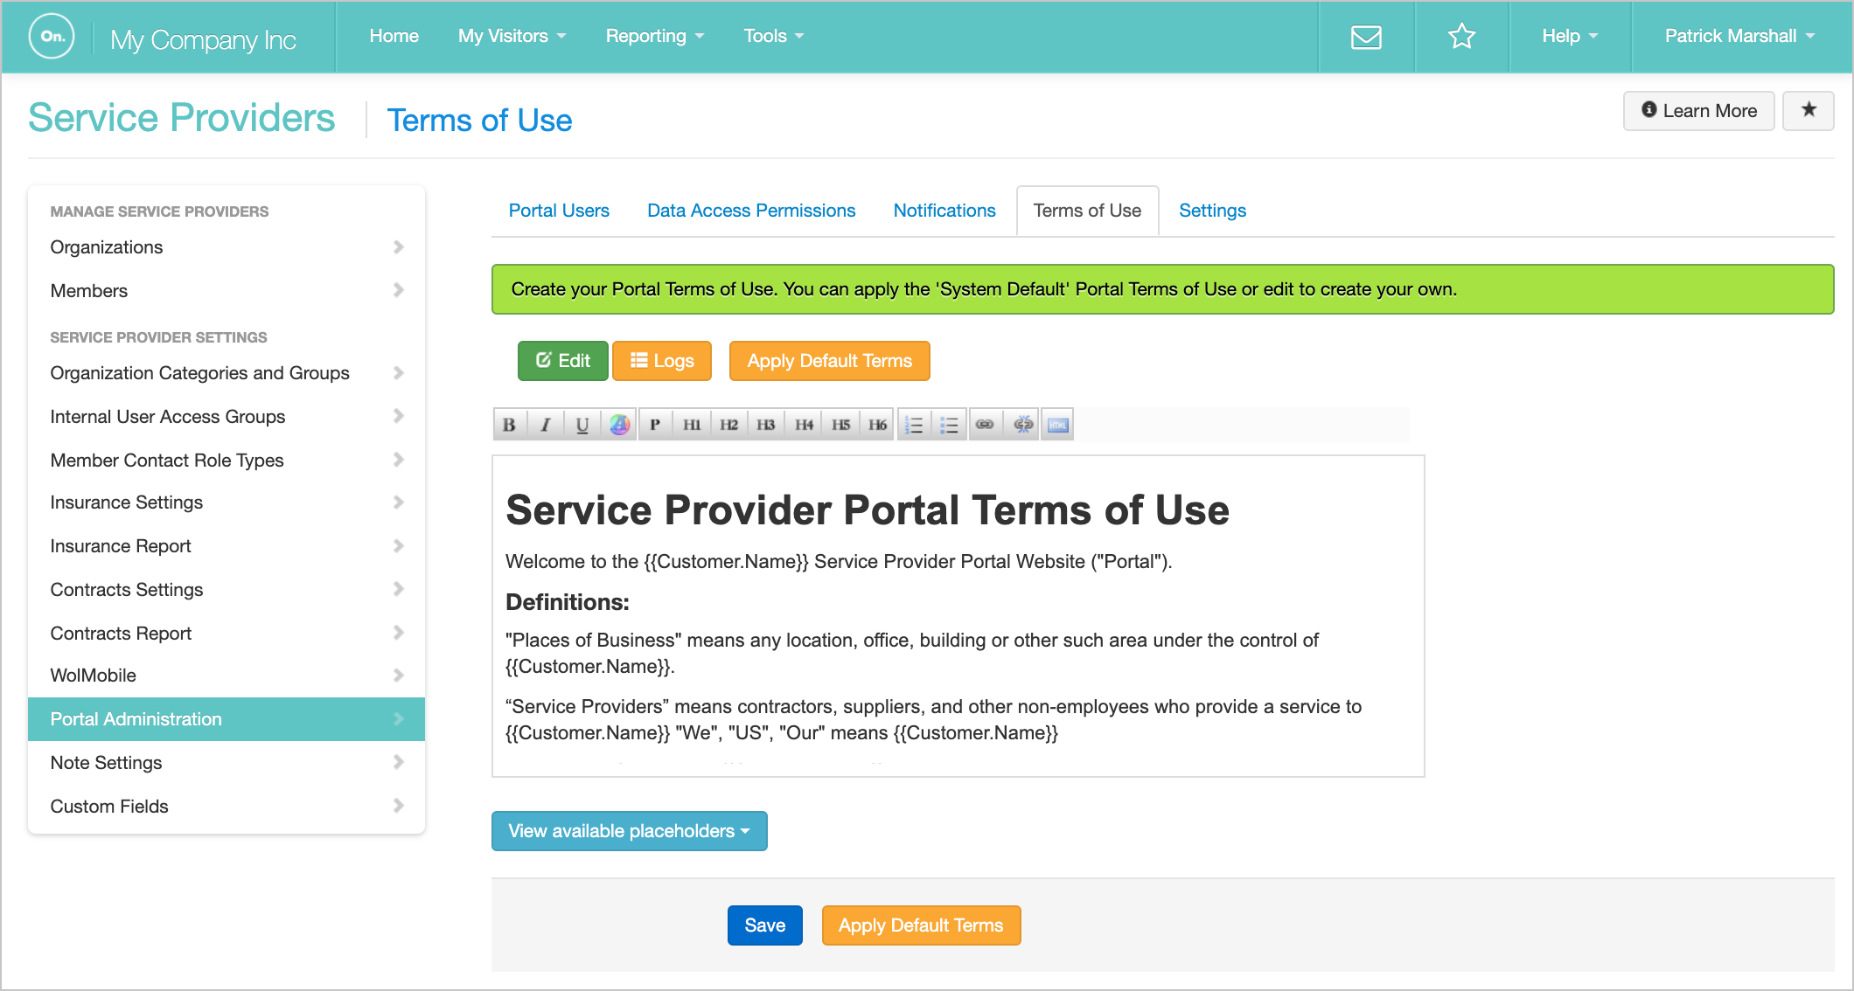Switch to the Data Access Permissions tab

pos(750,211)
